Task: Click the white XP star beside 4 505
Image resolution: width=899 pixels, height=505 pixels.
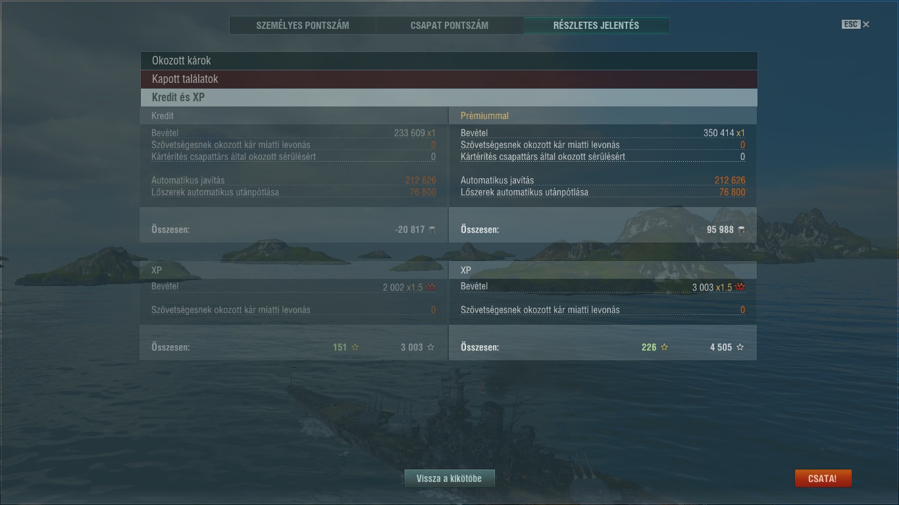Action: pyautogui.click(x=740, y=347)
